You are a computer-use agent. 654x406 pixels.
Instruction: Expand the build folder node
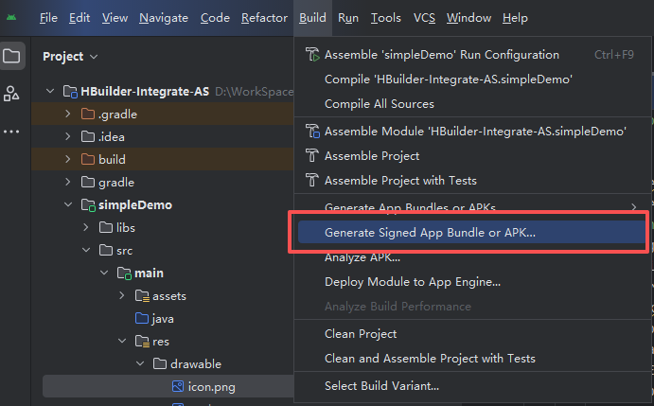pyautogui.click(x=68, y=159)
